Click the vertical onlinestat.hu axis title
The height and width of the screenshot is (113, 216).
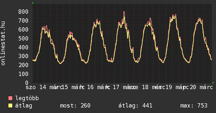(x=3, y=43)
